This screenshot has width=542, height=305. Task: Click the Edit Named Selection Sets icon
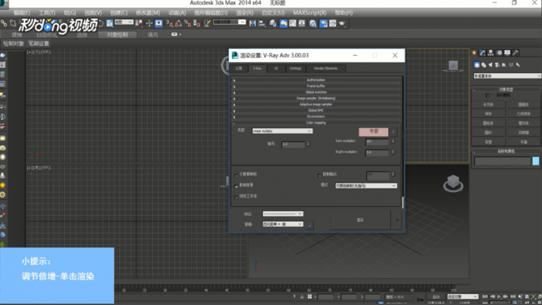coord(207,23)
